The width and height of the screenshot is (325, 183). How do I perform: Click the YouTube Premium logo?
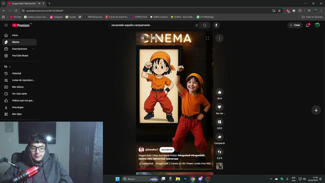coord(21,25)
